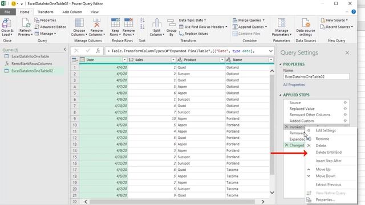The height and width of the screenshot is (205, 365).
Task: Click the Remove Columns icon
Action: coord(96,23)
